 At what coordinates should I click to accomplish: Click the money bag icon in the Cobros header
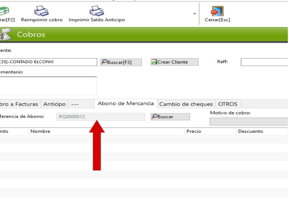point(6,34)
